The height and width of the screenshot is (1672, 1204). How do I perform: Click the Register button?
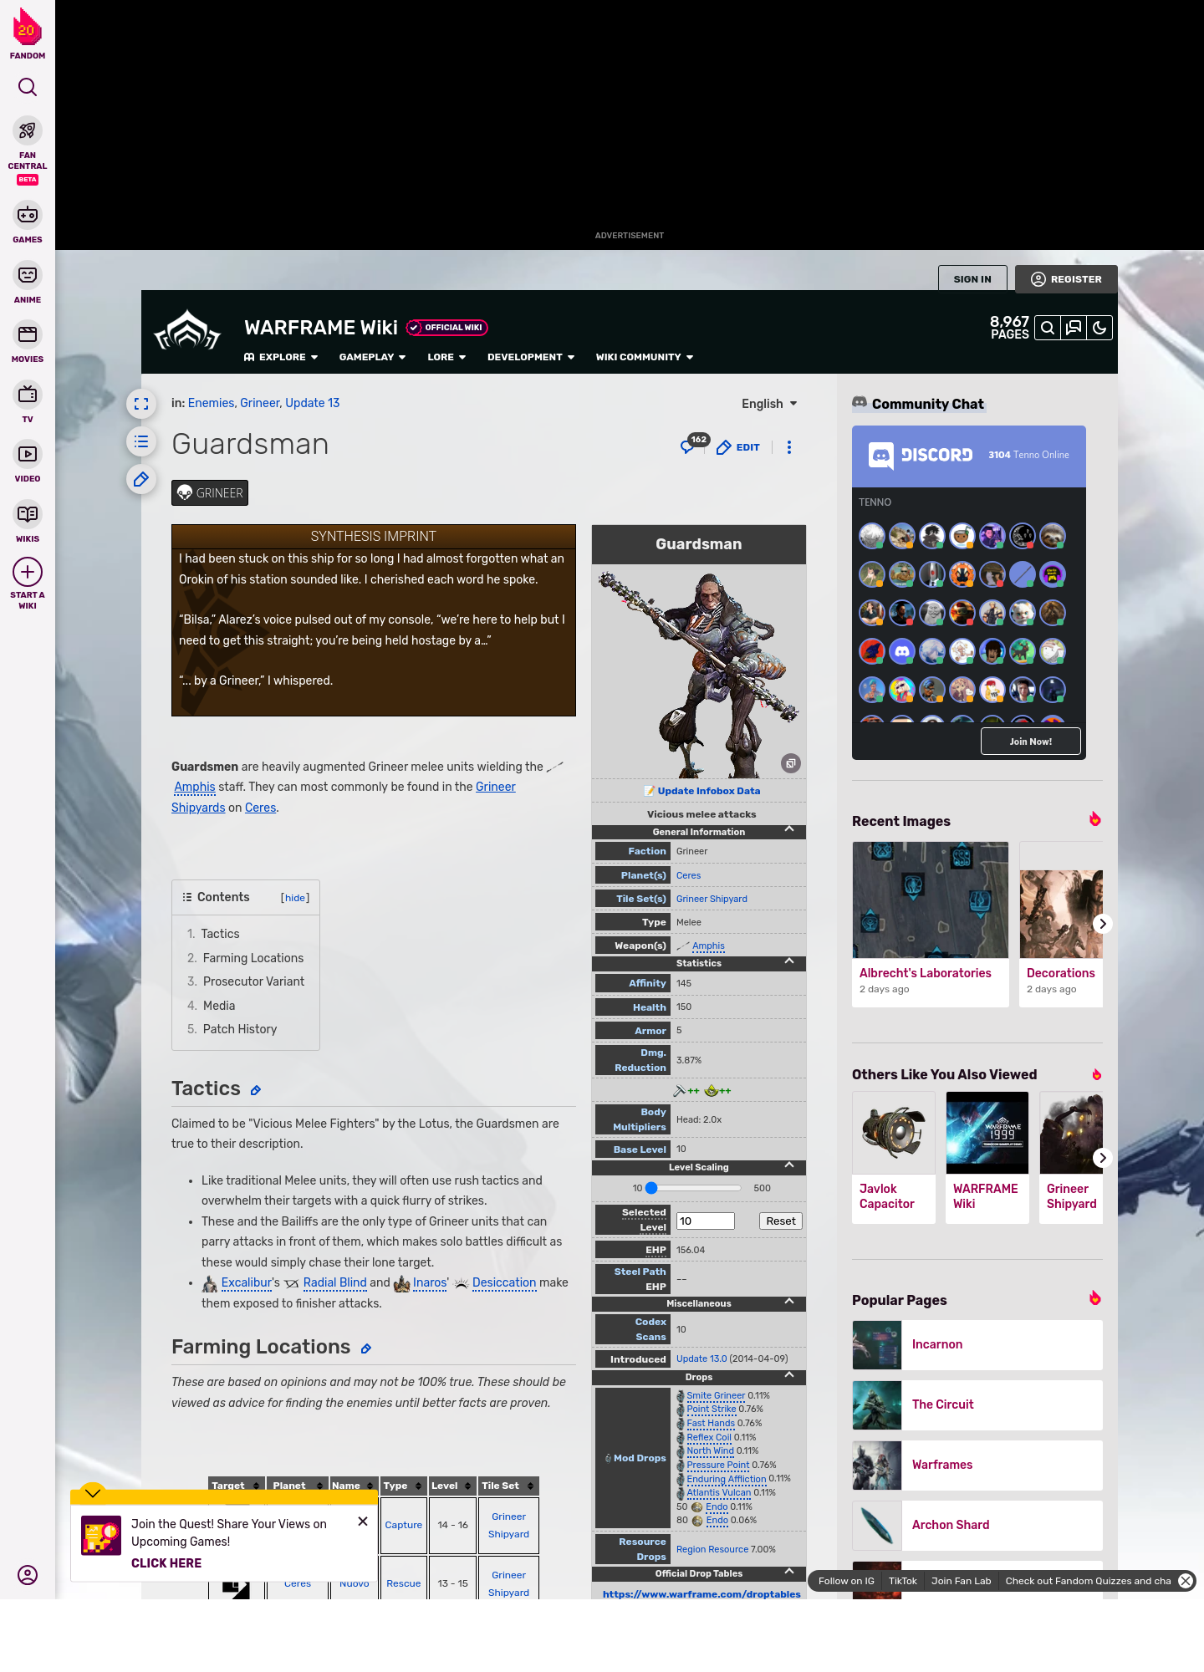(1066, 279)
